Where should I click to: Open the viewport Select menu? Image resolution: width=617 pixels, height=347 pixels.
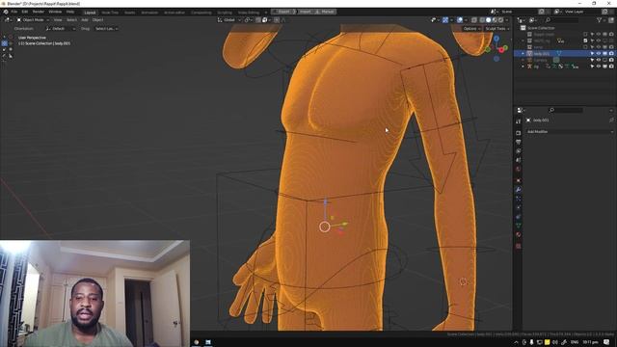coord(71,19)
